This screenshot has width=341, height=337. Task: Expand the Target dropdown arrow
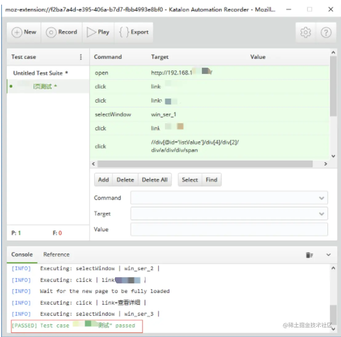pos(321,214)
